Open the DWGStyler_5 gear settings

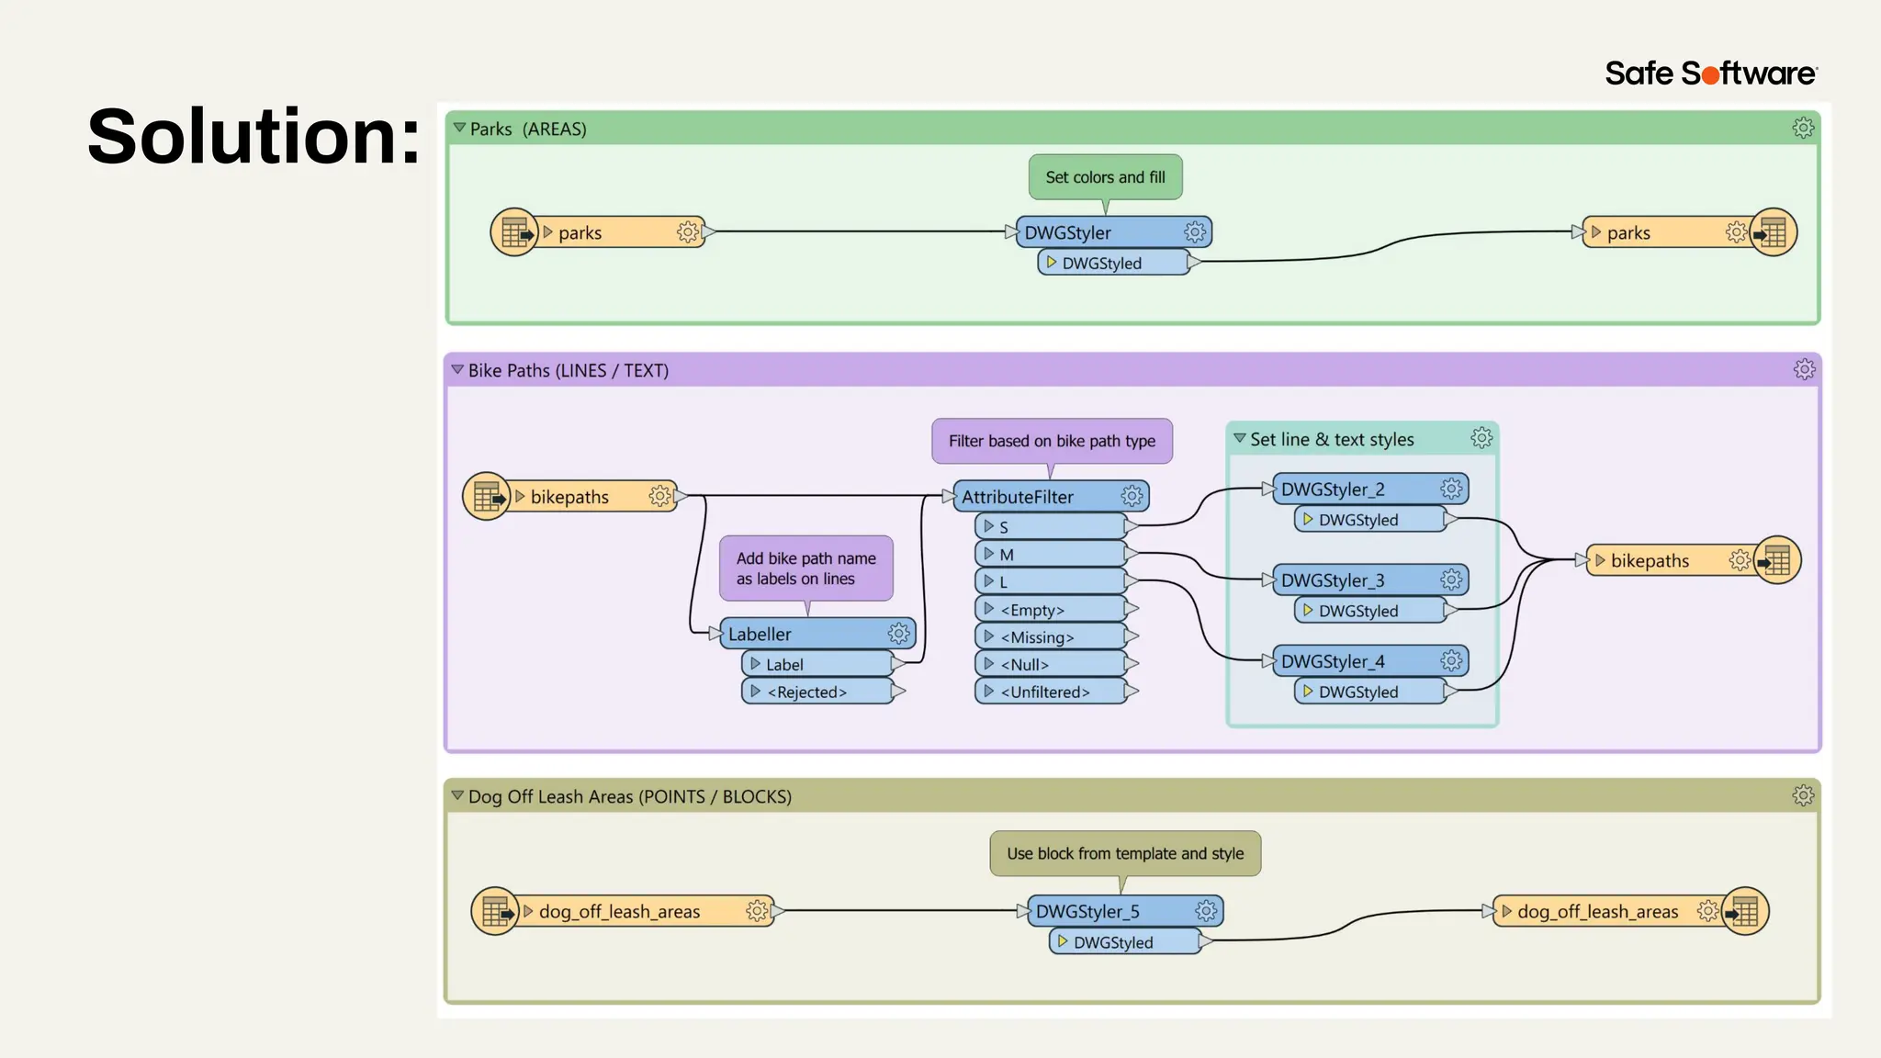[x=1206, y=911]
